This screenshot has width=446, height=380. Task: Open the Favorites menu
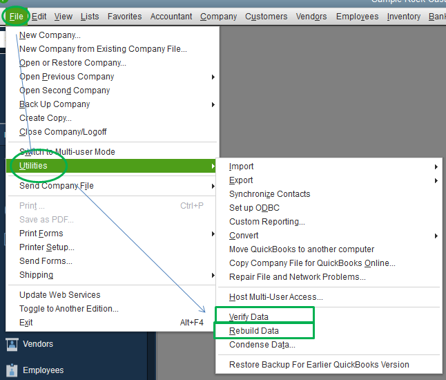pos(124,17)
